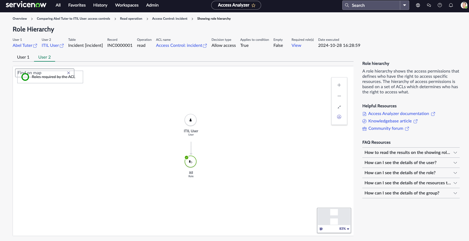Download the role hierarchy map

[339, 117]
